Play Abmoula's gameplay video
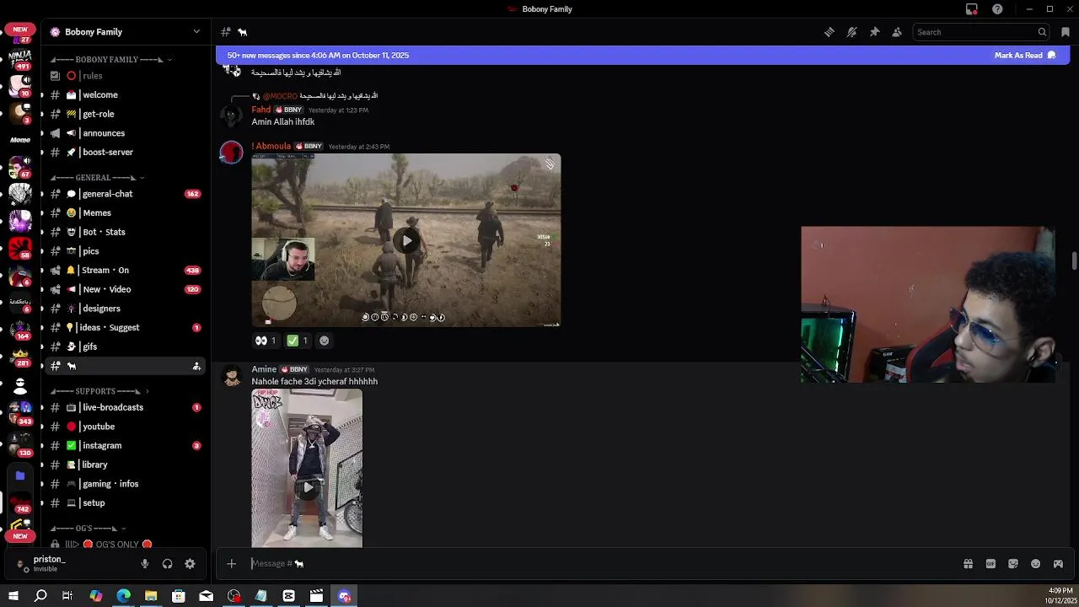This screenshot has height=607, width=1079. point(406,241)
